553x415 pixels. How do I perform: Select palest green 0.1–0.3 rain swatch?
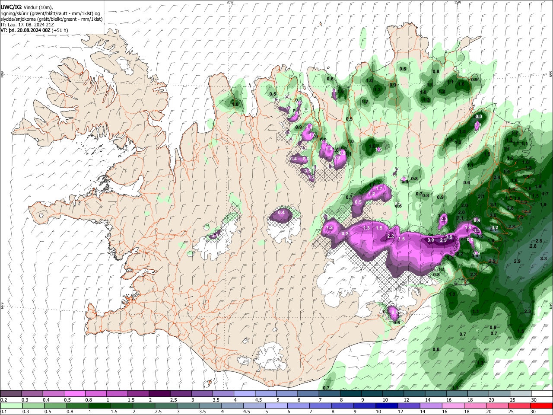(11, 406)
